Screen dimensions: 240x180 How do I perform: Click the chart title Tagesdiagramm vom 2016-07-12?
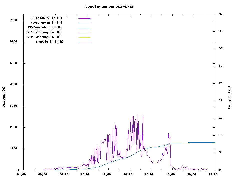click(108, 7)
